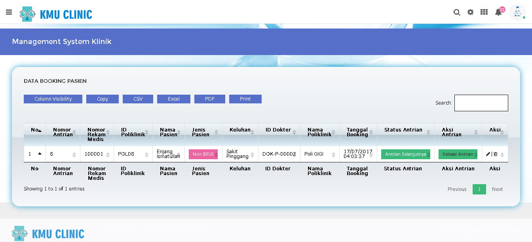
Task: Open the apps grid icon
Action: [484, 12]
